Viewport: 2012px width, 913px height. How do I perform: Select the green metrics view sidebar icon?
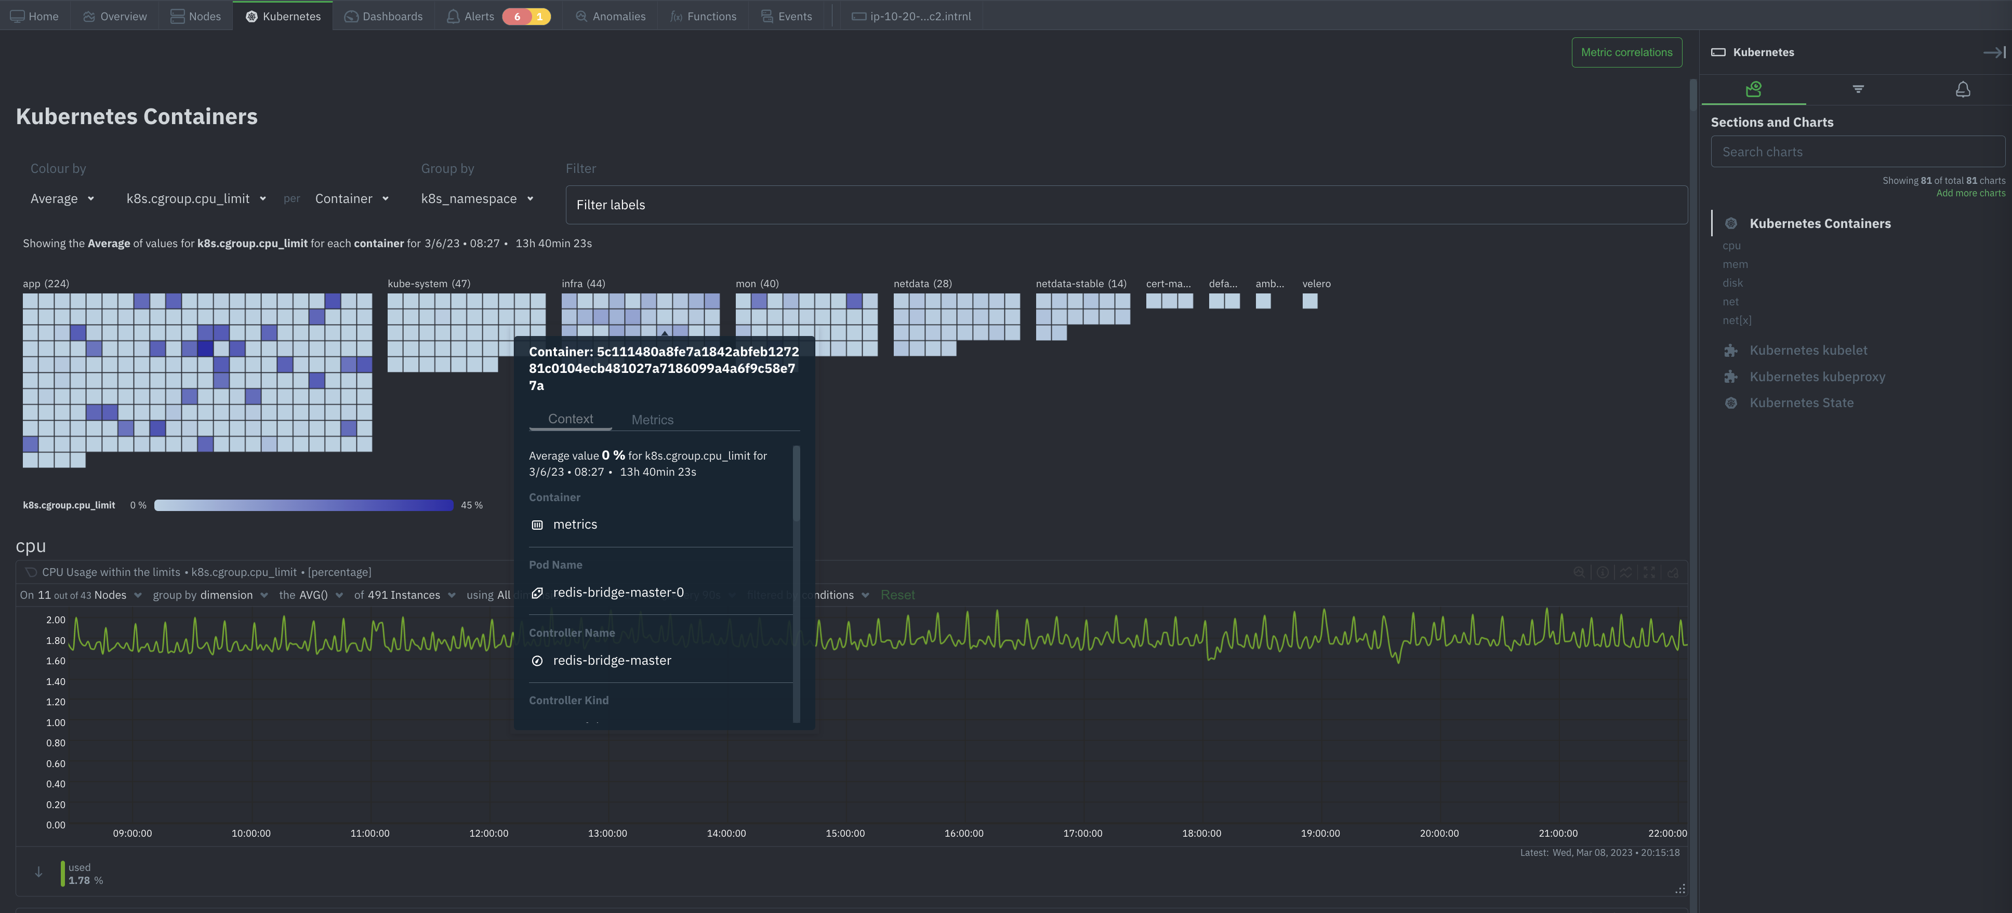click(1753, 89)
